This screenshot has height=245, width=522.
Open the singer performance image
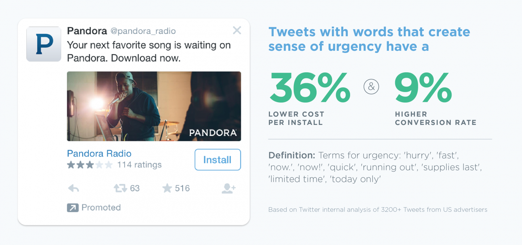tap(154, 106)
